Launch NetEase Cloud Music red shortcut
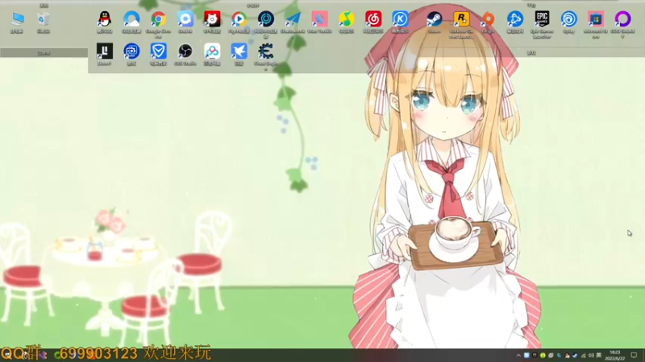 [373, 23]
